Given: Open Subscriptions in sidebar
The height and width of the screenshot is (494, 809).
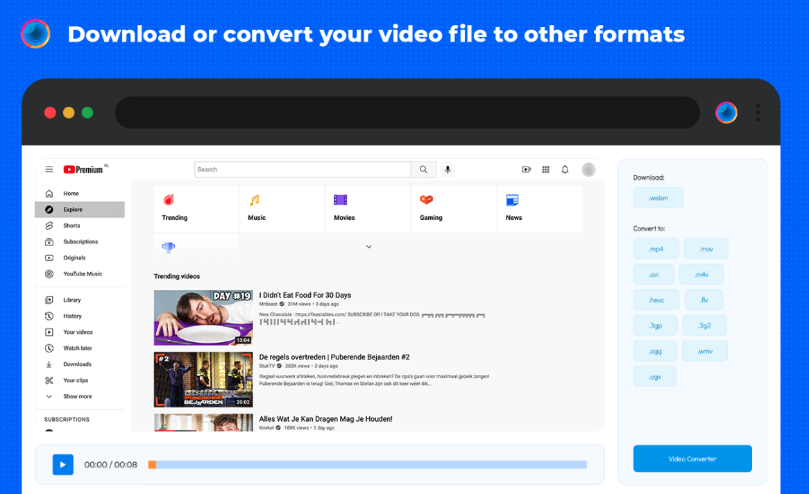Looking at the screenshot, I should [80, 241].
